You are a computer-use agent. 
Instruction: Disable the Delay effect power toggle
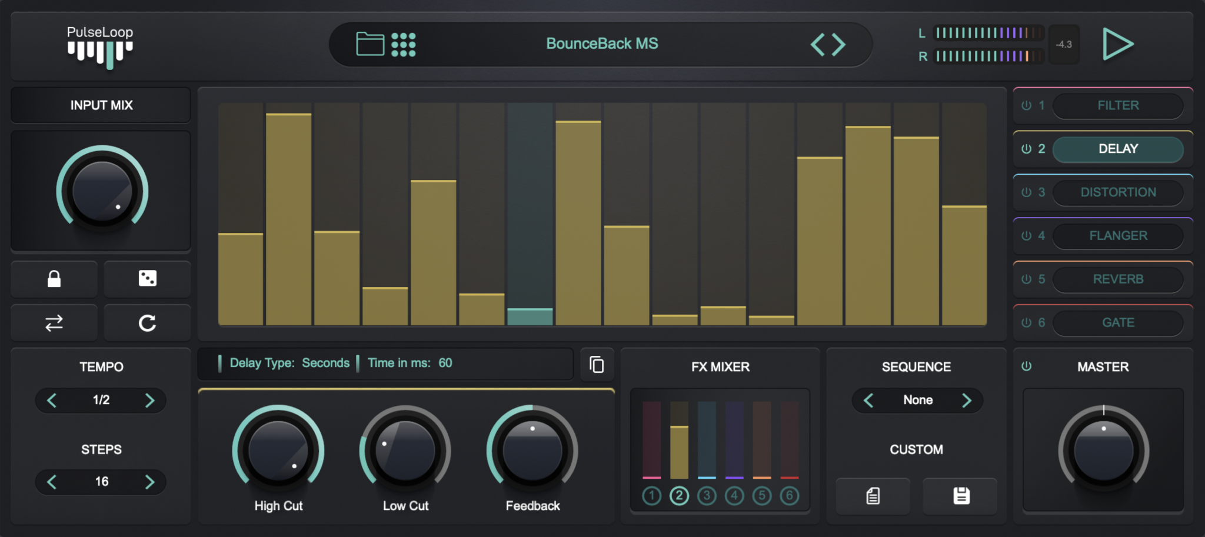(1025, 149)
